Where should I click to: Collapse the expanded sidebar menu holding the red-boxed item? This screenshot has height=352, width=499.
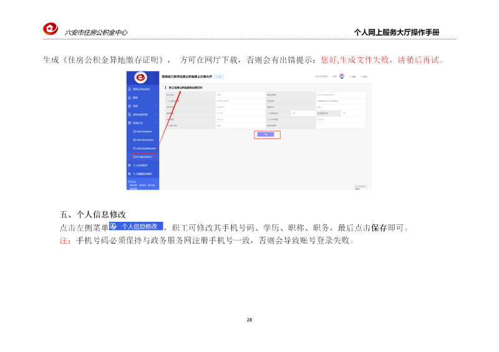[x=143, y=123]
